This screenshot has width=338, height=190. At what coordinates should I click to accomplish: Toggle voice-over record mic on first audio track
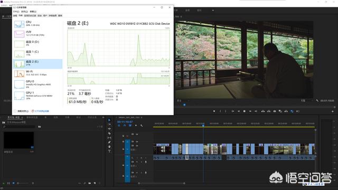pos(146,162)
